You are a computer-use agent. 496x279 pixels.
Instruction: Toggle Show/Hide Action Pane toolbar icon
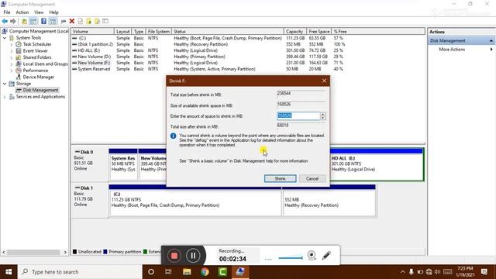53,21
